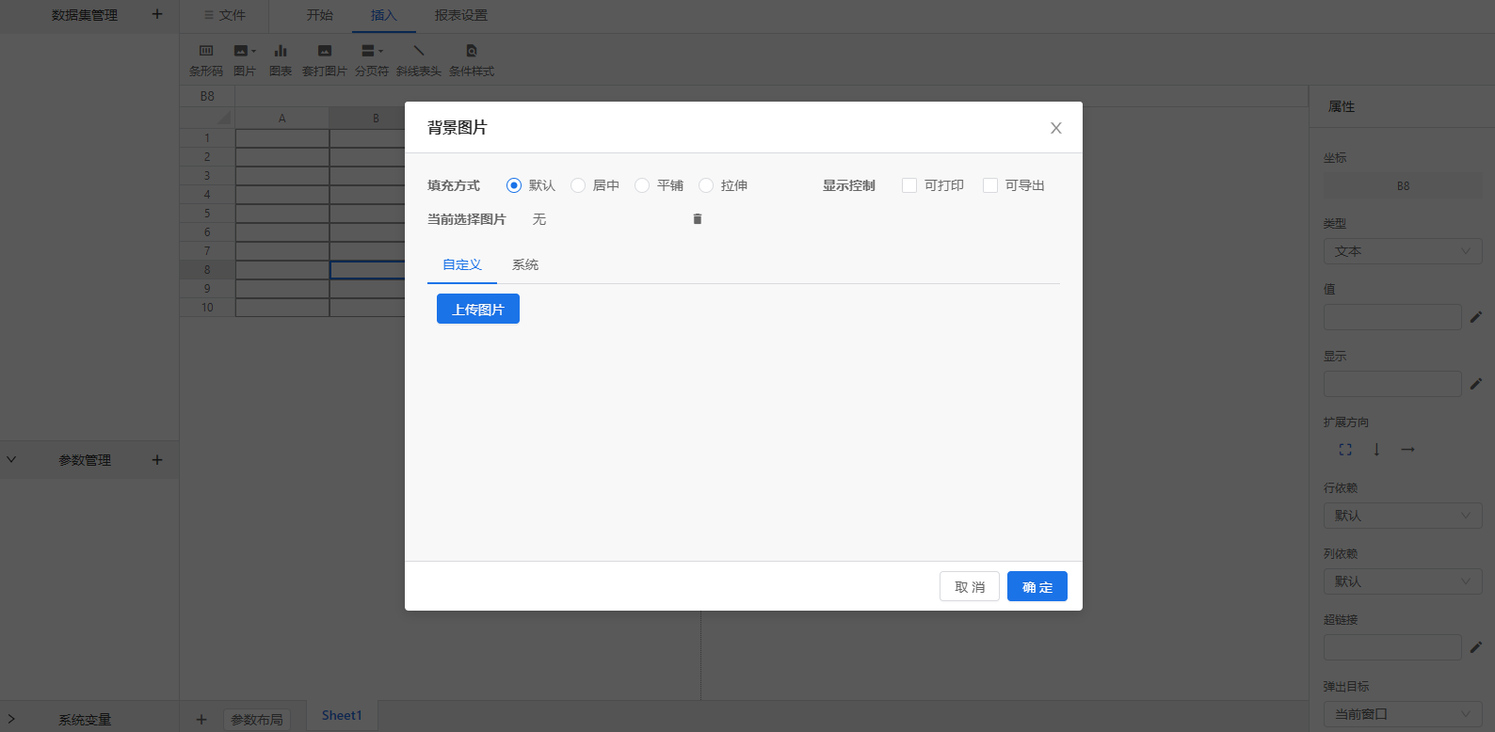Open the 列依赖 dropdown
Viewport: 1495px width, 732px height.
pyautogui.click(x=1403, y=581)
